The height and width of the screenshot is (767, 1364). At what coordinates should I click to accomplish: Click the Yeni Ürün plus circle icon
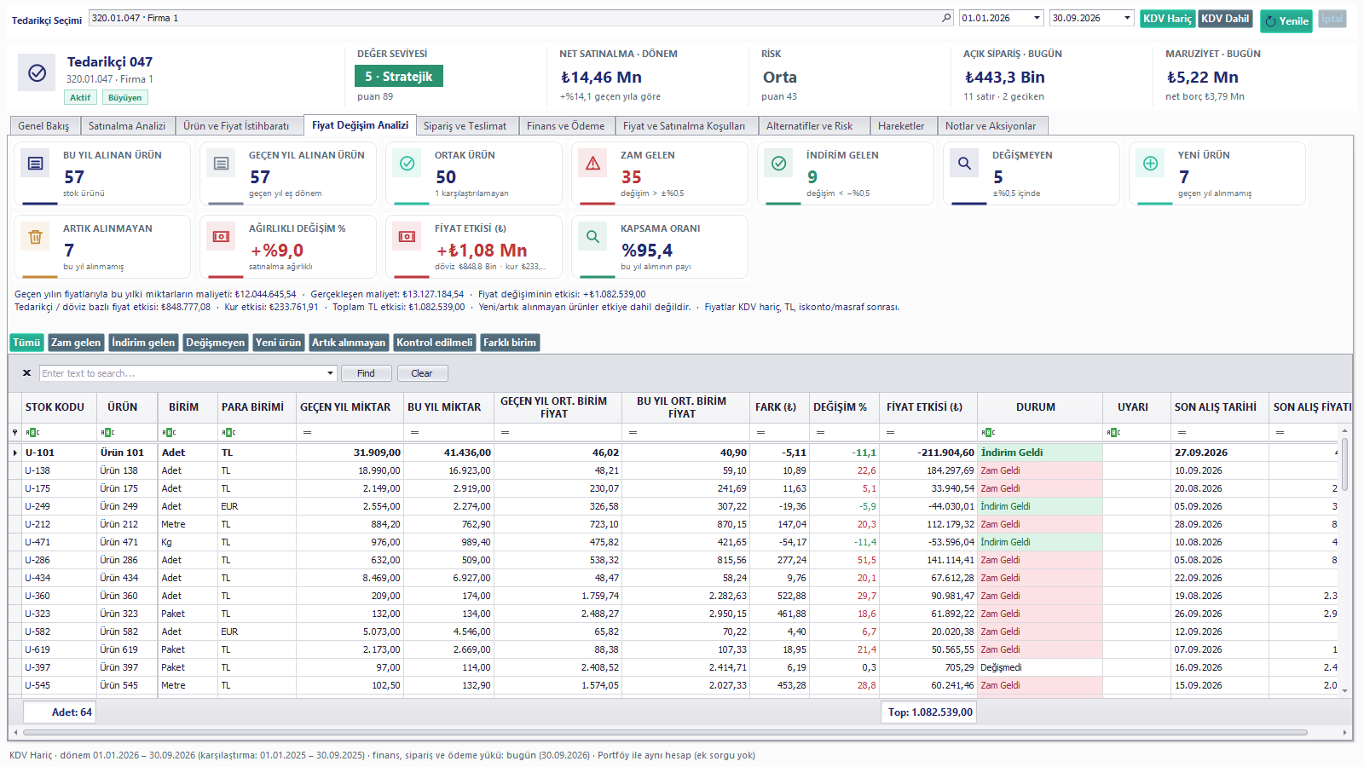[x=1150, y=164]
